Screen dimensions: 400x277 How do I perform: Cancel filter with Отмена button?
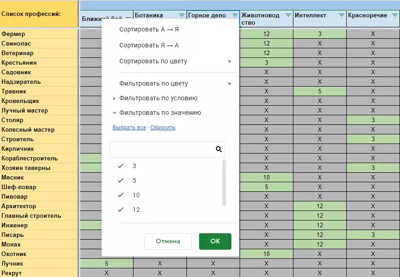(x=168, y=241)
